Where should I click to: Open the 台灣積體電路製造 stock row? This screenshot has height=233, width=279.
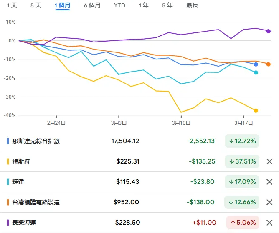[x=139, y=202]
